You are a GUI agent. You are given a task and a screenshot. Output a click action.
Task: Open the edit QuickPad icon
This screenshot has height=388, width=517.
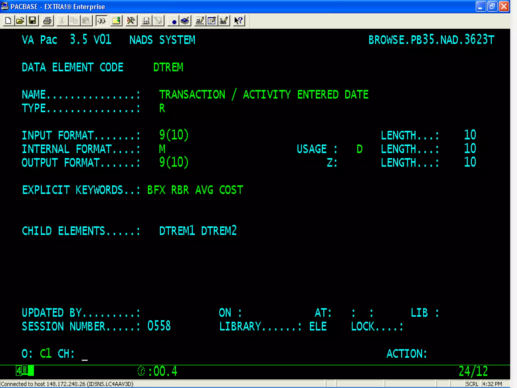(212, 21)
